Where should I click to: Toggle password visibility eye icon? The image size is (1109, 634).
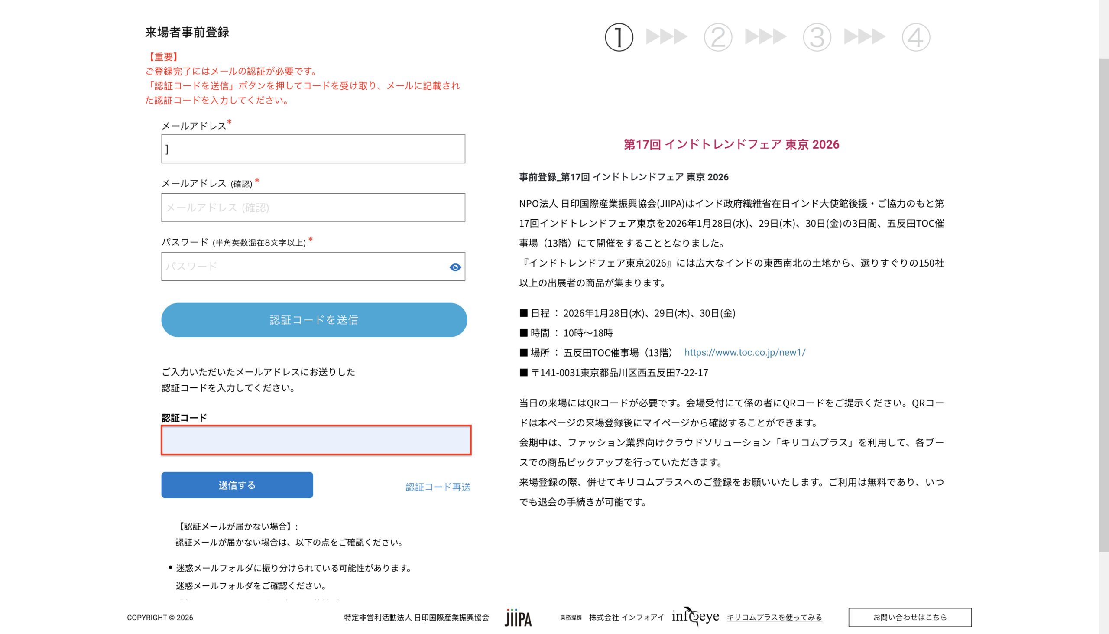(x=455, y=267)
